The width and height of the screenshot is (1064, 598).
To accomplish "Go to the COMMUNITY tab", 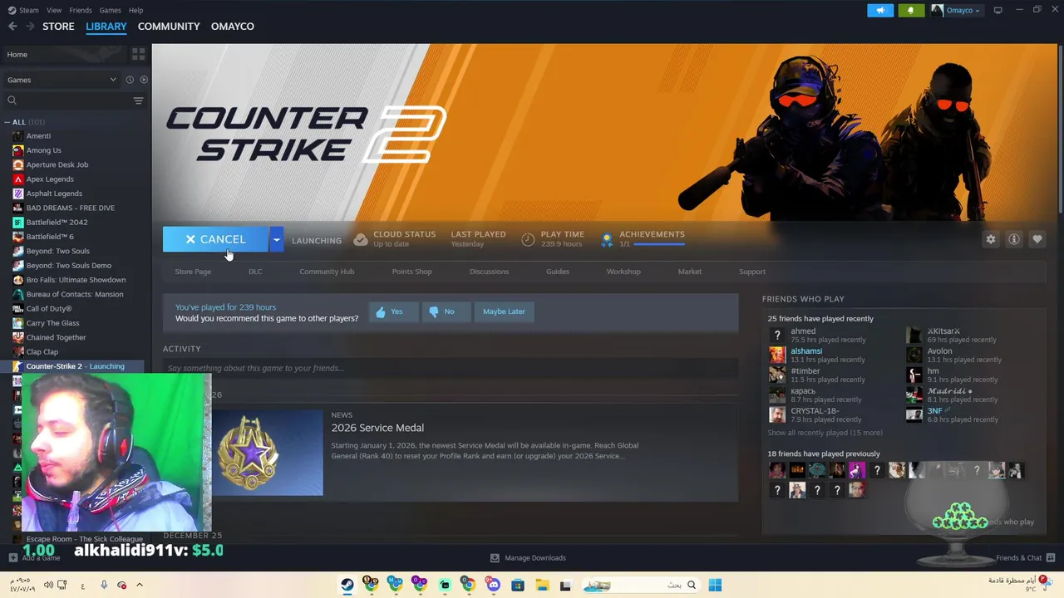I will click(169, 27).
